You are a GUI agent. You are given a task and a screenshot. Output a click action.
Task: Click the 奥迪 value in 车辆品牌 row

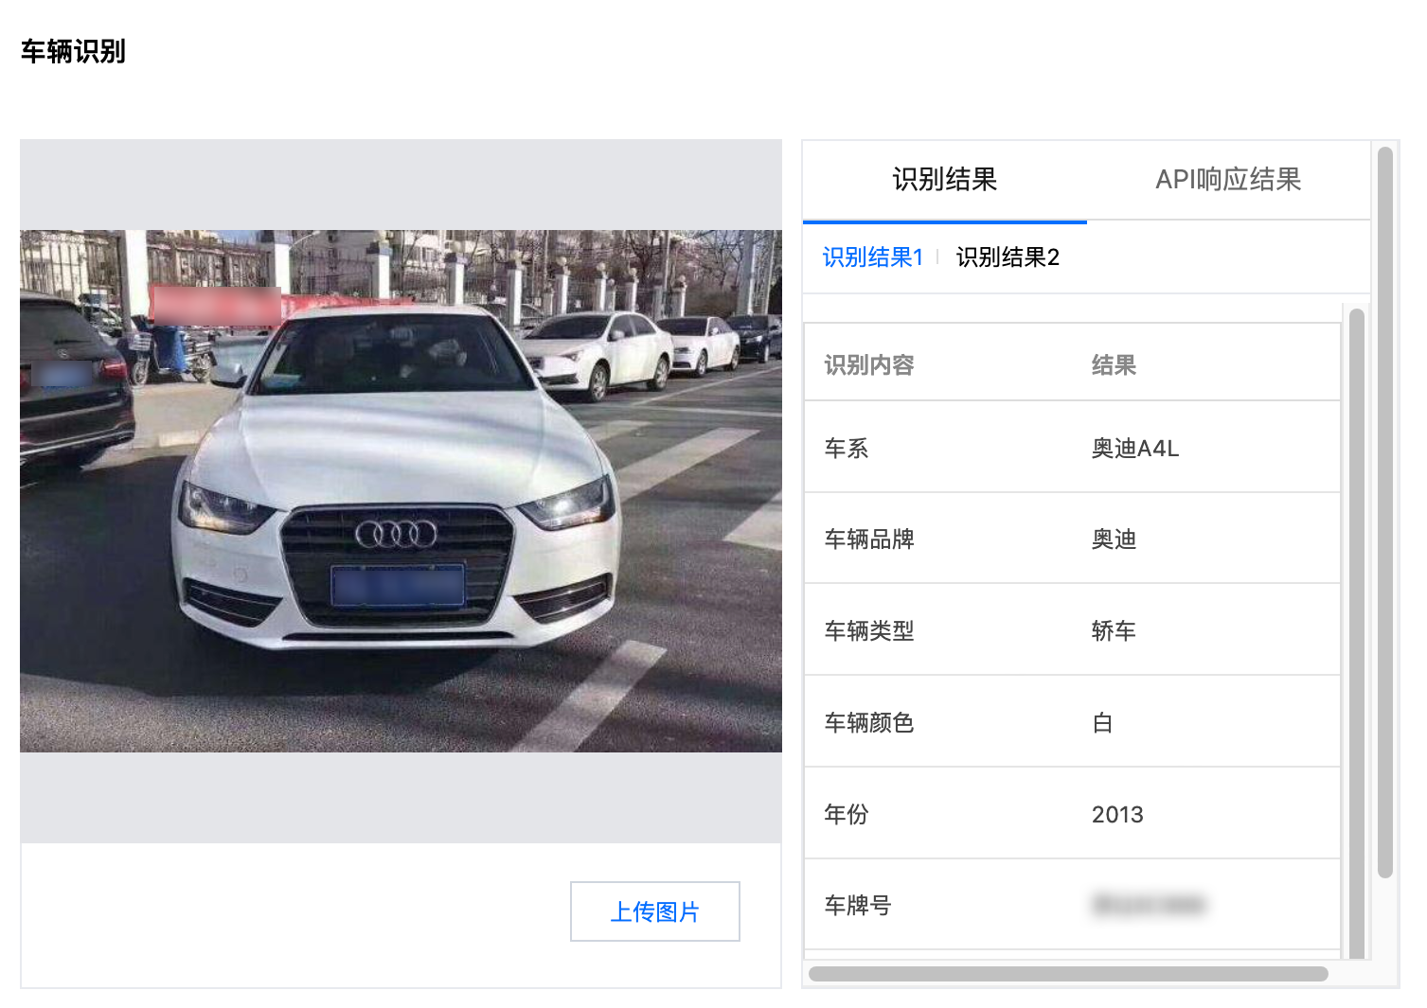1114,539
